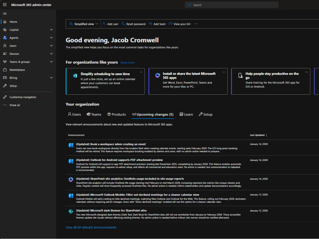Open View all 69 relevant announcements
The image size is (319, 239).
[91, 228]
